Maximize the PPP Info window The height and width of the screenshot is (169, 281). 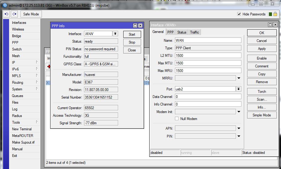click(x=135, y=26)
